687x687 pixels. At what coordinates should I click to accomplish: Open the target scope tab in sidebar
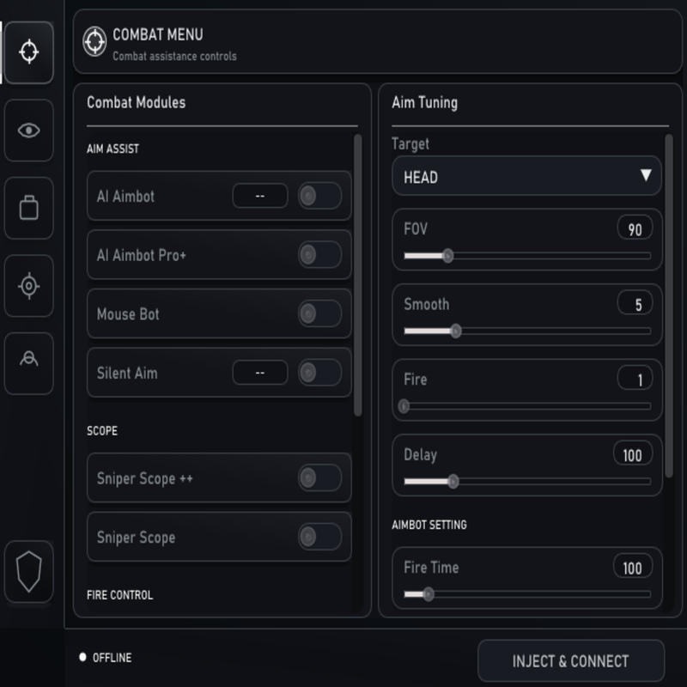(x=29, y=286)
